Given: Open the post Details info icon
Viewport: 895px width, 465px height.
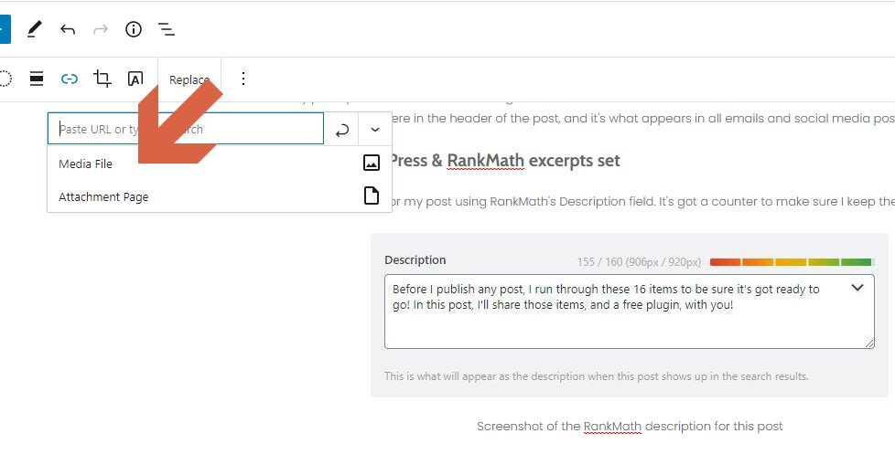Looking at the screenshot, I should pyautogui.click(x=134, y=29).
